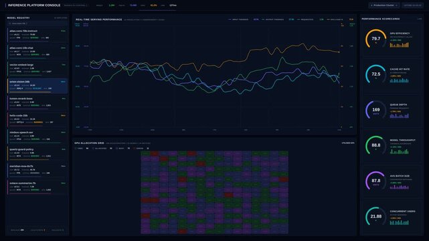Click the Concurrent Users gauge showing 21.88
The image size is (429, 241).
(x=375, y=217)
